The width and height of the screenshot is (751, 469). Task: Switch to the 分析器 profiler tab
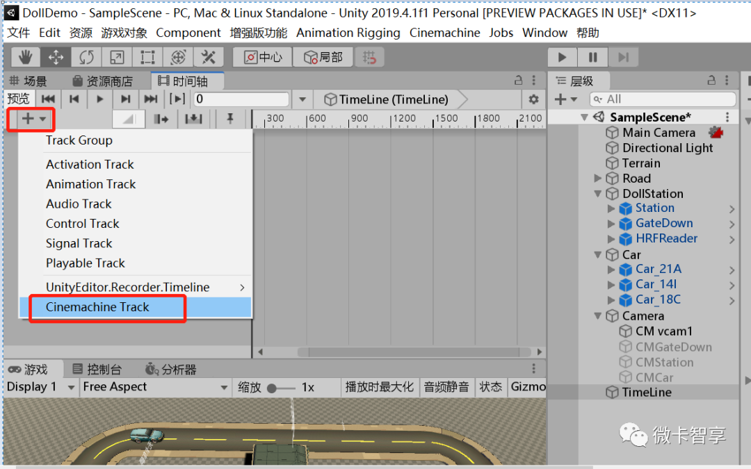coord(171,370)
